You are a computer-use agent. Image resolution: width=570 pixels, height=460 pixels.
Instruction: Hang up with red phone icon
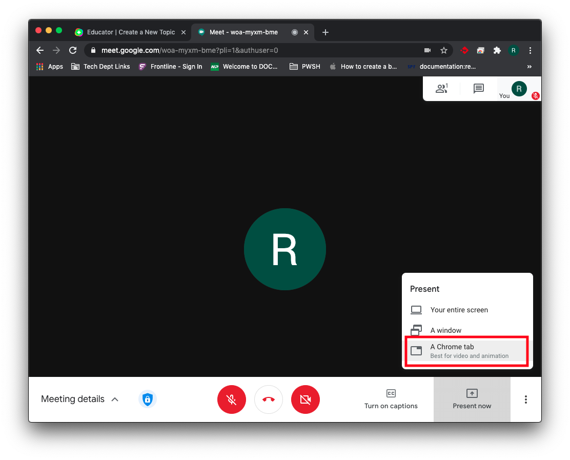269,399
